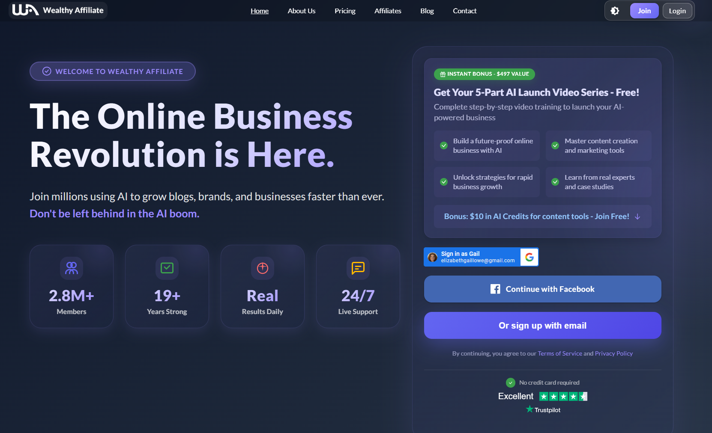Screen dimensions: 712x433
Task: Click Don't be left behind in the AI boom
Action: [x=114, y=214]
